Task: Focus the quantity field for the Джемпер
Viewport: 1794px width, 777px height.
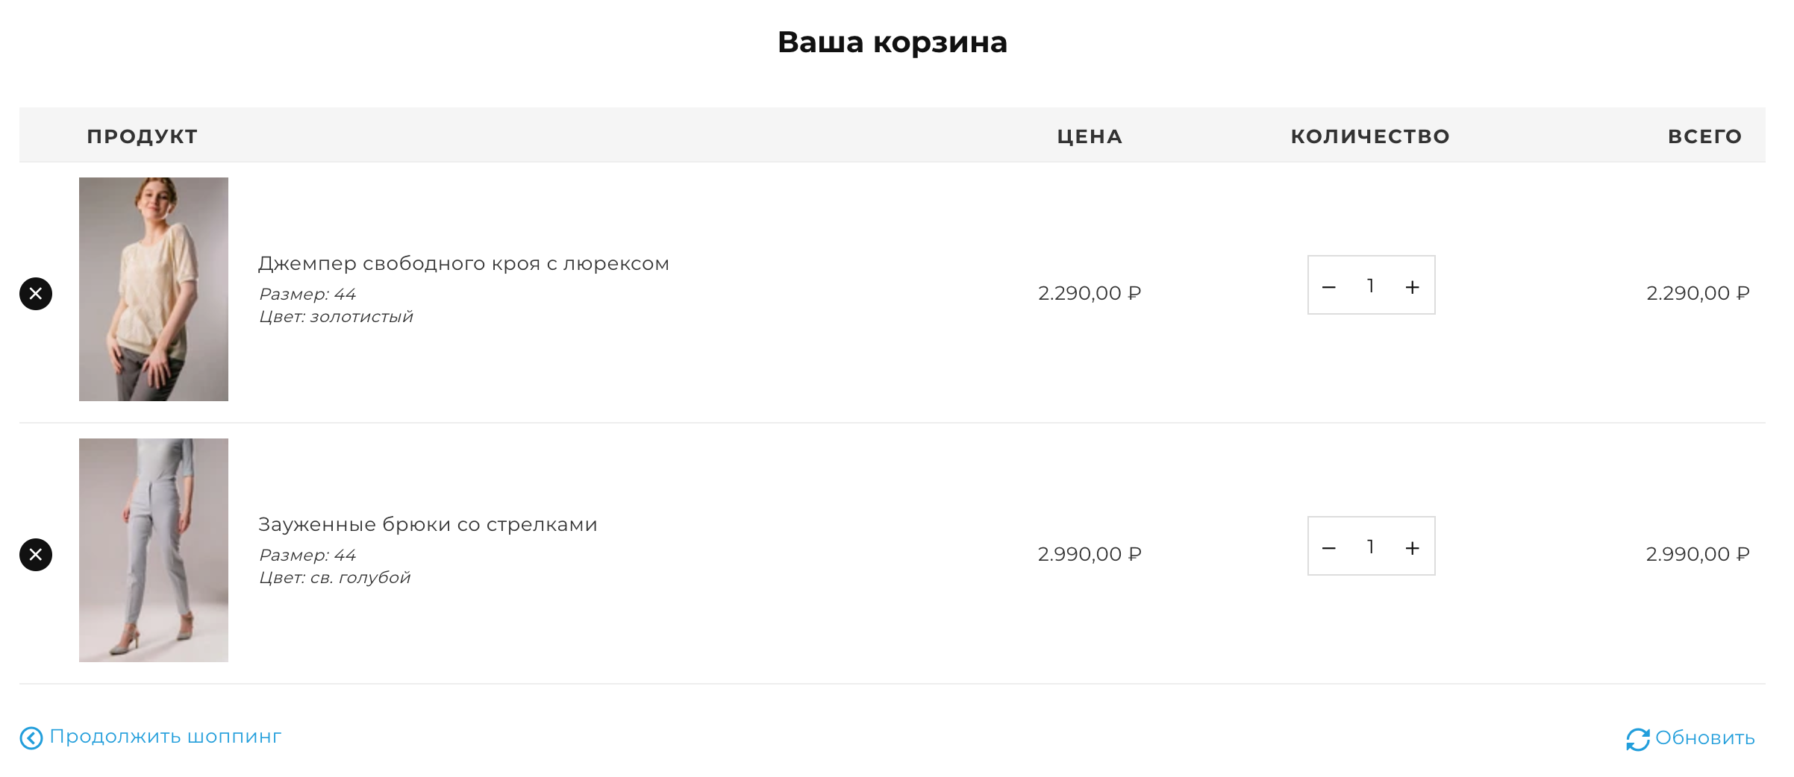Action: pyautogui.click(x=1371, y=286)
